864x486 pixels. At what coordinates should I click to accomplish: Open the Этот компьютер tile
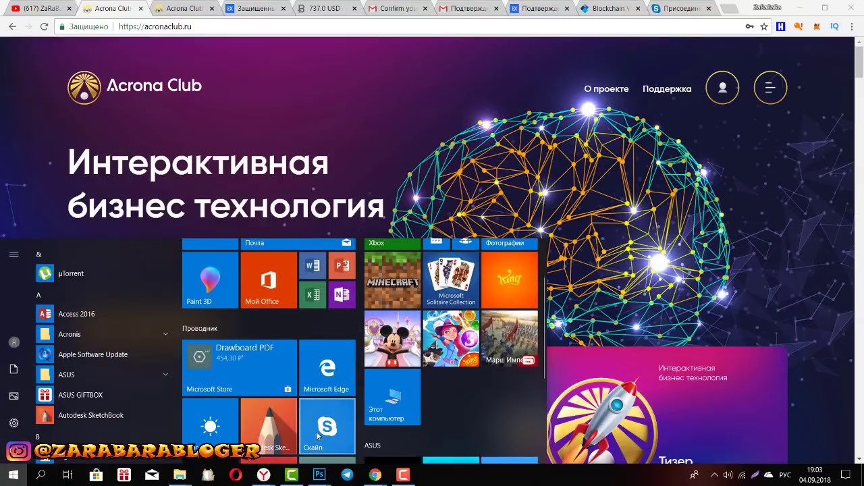click(392, 398)
